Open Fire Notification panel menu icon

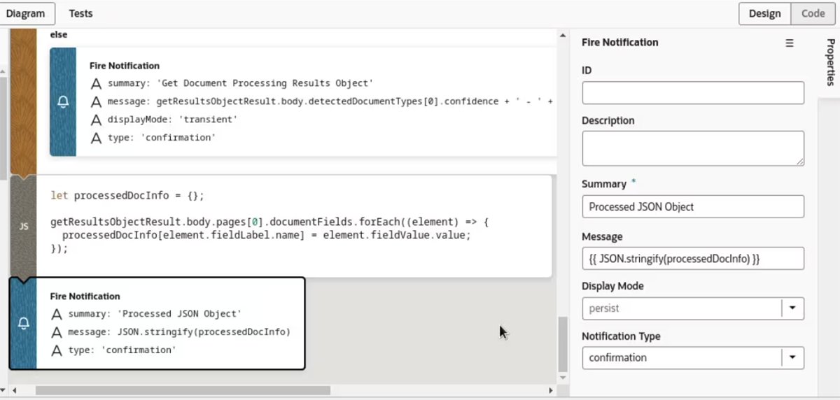pos(790,43)
